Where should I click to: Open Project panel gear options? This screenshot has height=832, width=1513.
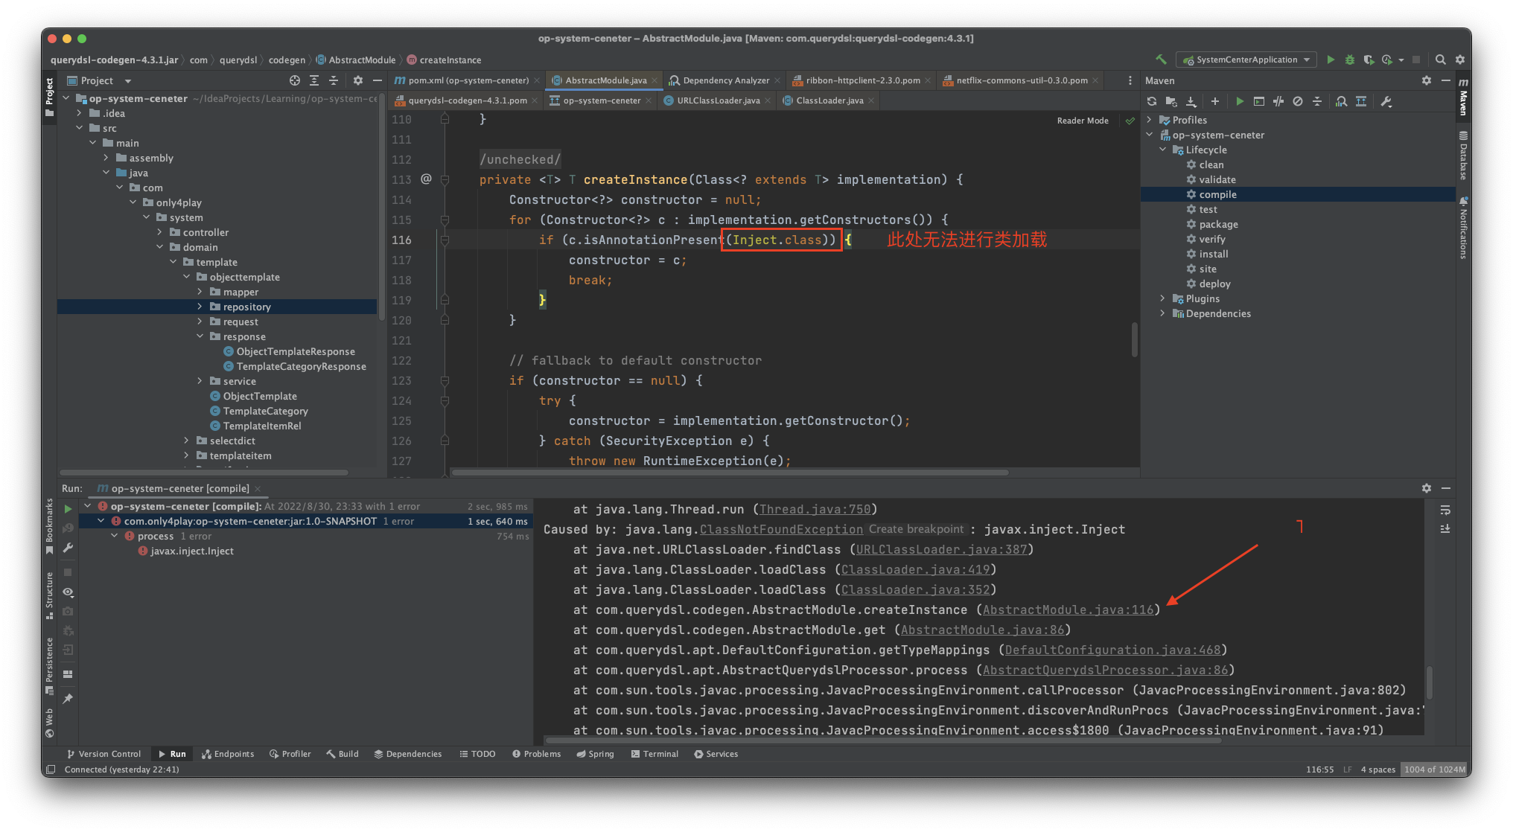[x=358, y=80]
